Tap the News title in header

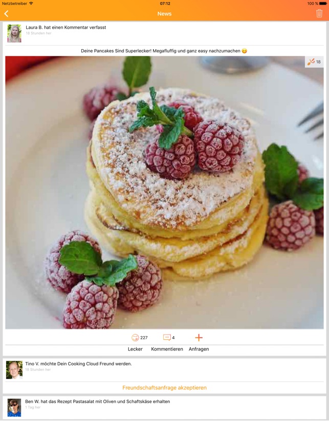(x=164, y=14)
